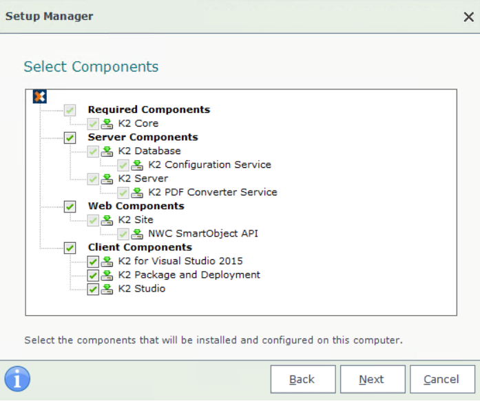
Task: Cancel the Setup Manager wizard
Action: [x=441, y=379]
